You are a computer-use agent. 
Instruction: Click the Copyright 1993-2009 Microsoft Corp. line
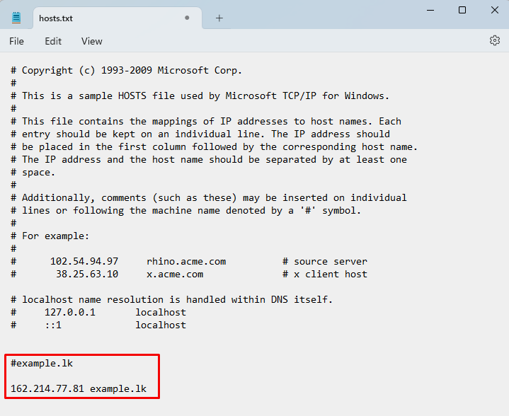pos(127,71)
